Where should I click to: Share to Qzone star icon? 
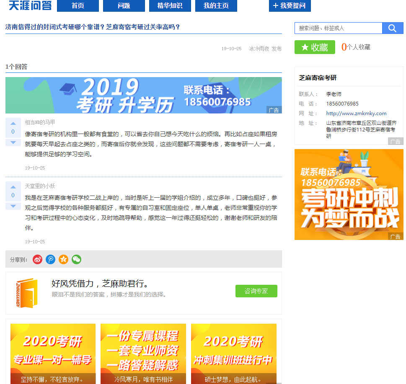point(63,259)
